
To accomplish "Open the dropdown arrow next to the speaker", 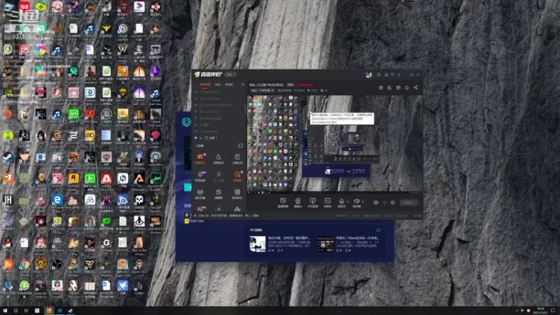I will click(x=363, y=202).
